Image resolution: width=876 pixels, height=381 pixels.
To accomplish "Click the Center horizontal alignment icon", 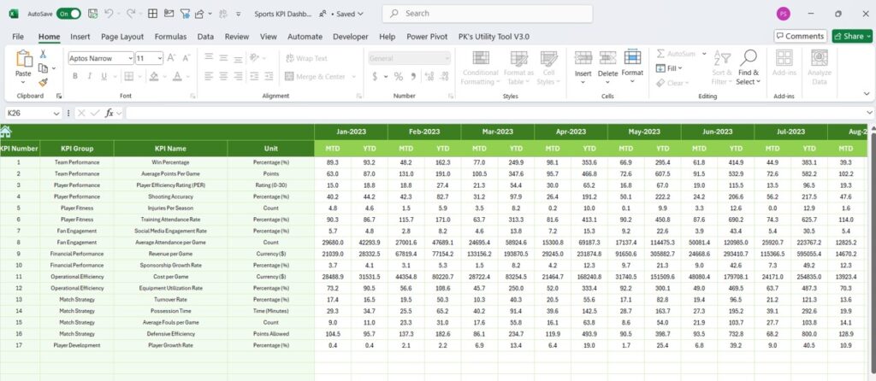I will 223,76.
